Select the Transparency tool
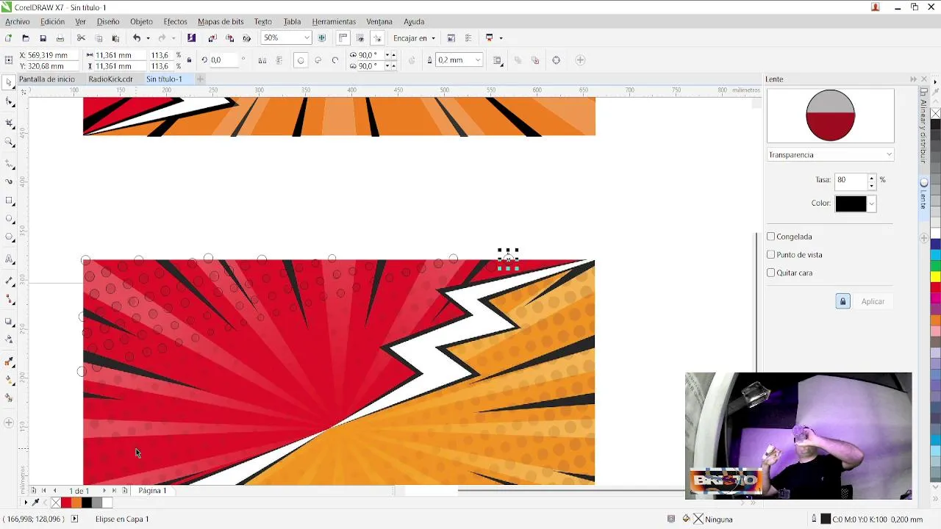Image resolution: width=941 pixels, height=529 pixels. click(x=9, y=339)
